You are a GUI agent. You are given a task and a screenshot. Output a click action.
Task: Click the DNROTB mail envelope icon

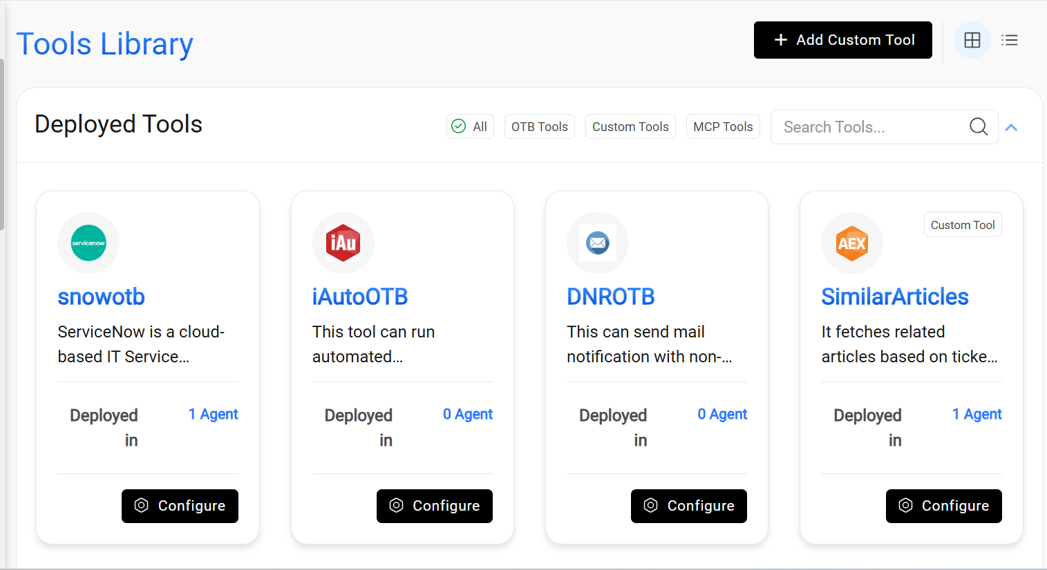[x=598, y=243]
